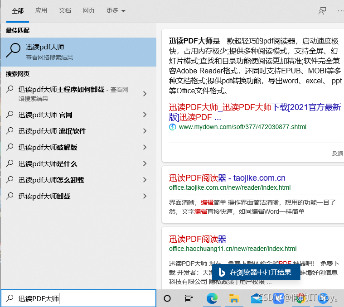Open the office.haochuang11.cn URL
The height and width of the screenshot is (307, 344).
point(233,249)
